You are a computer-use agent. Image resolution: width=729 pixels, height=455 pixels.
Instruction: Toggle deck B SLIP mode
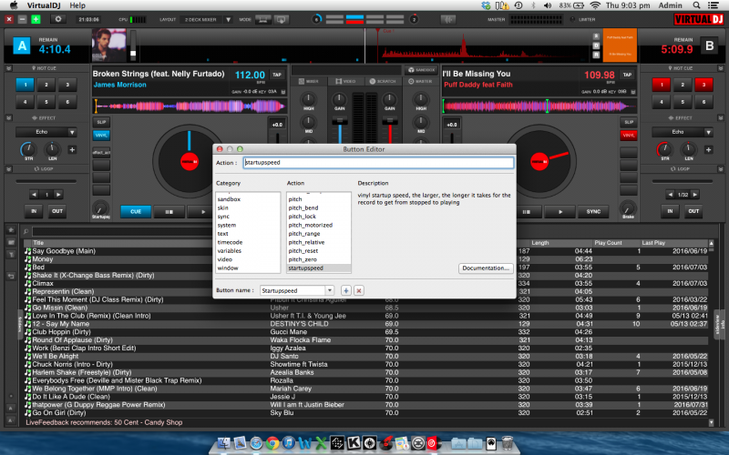629,122
